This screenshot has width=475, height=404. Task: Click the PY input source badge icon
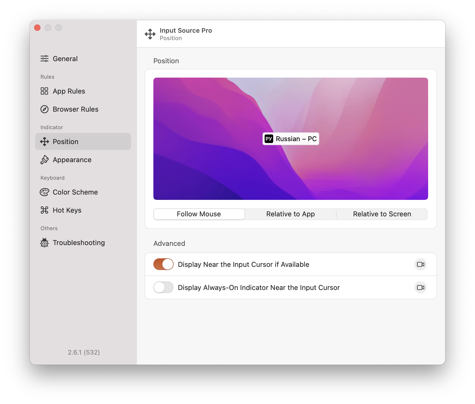click(269, 139)
